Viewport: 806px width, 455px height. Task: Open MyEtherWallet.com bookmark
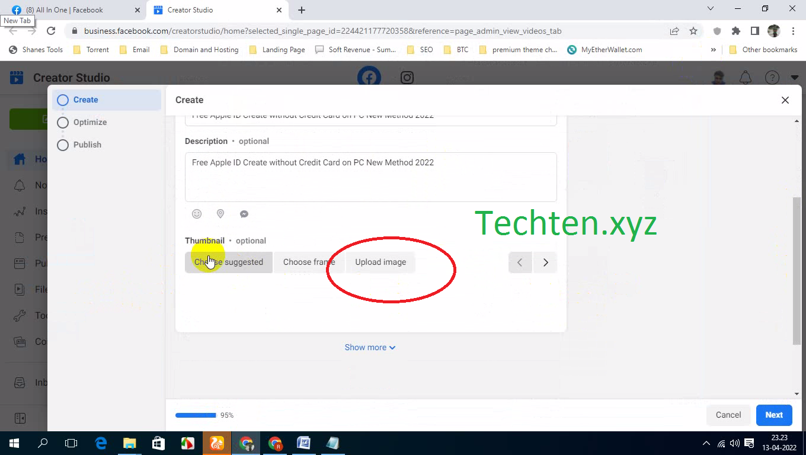pyautogui.click(x=605, y=50)
